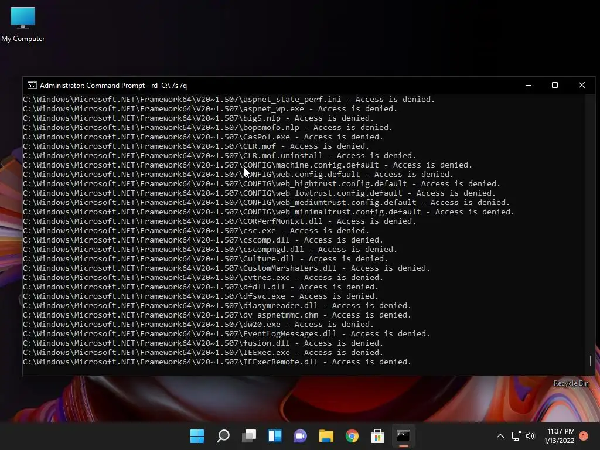Click the csc.exe output line
Viewport: 600px width, 450px height.
click(x=196, y=231)
